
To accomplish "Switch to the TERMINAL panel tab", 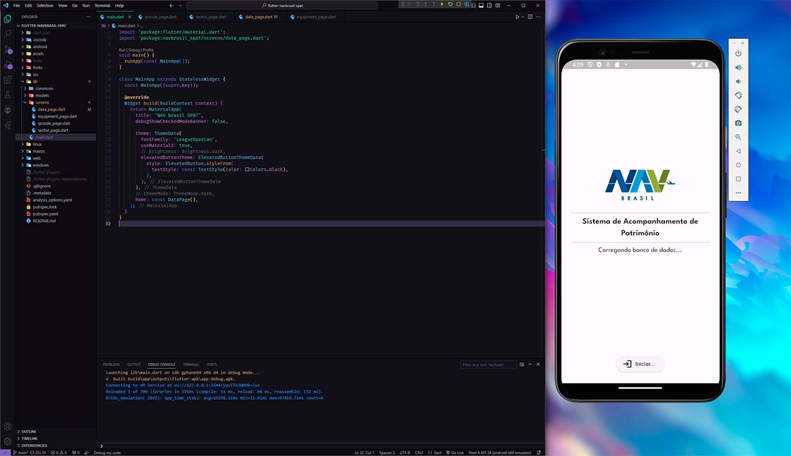I will (191, 364).
